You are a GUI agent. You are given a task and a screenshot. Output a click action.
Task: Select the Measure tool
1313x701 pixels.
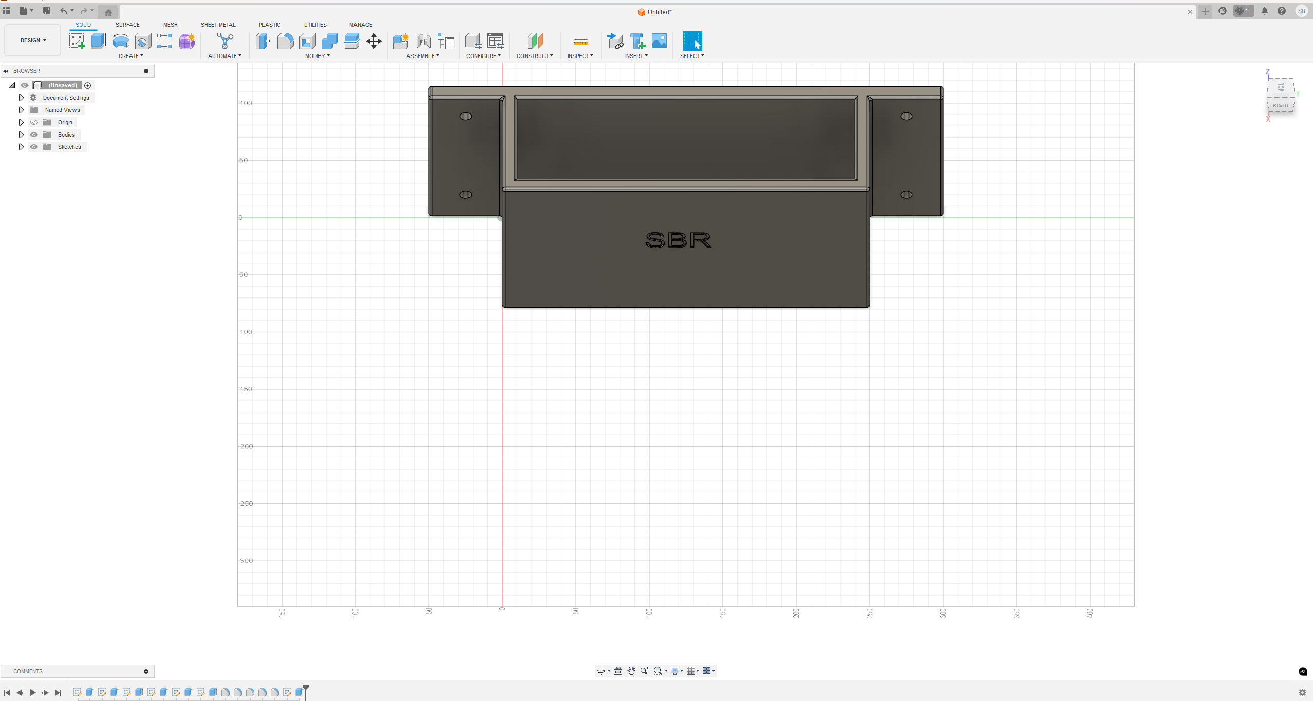point(580,41)
